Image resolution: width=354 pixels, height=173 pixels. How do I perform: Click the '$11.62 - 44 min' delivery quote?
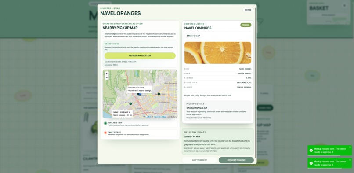click(192, 136)
